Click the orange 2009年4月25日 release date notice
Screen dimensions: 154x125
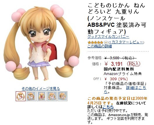(117, 101)
